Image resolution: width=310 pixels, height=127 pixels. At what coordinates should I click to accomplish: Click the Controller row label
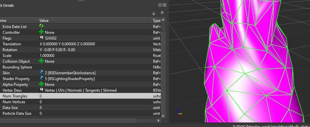point(11,32)
